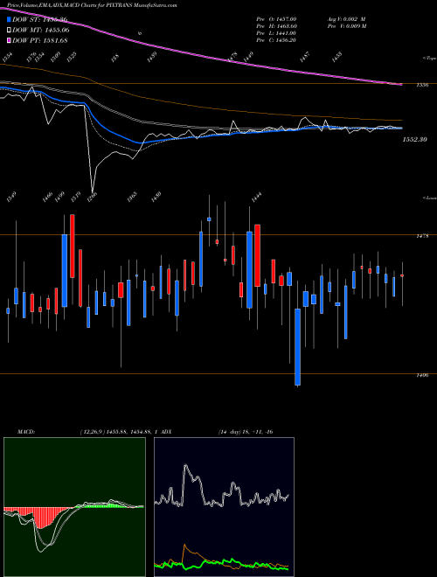The width and height of the screenshot is (437, 577).
Task: Click the deepest dip of white price line
Action: point(92,191)
